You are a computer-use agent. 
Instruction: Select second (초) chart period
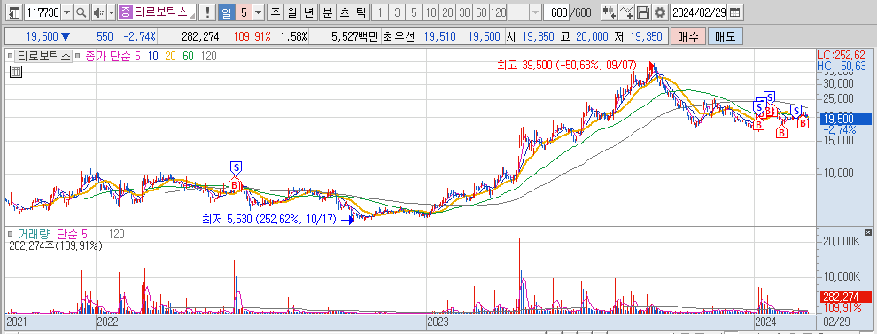345,12
